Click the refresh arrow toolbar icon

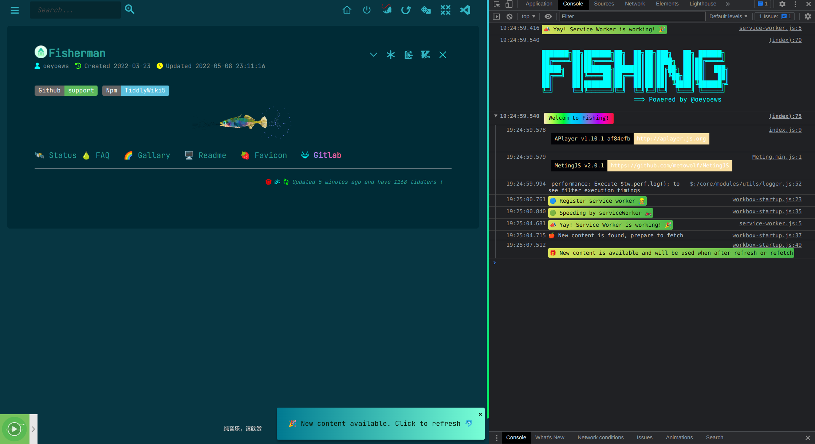pyautogui.click(x=406, y=10)
